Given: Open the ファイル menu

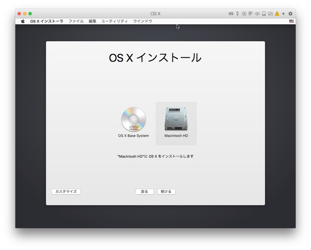Looking at the screenshot, I should click(76, 21).
